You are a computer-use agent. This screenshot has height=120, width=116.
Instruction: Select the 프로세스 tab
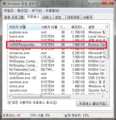pyautogui.click(x=33, y=17)
